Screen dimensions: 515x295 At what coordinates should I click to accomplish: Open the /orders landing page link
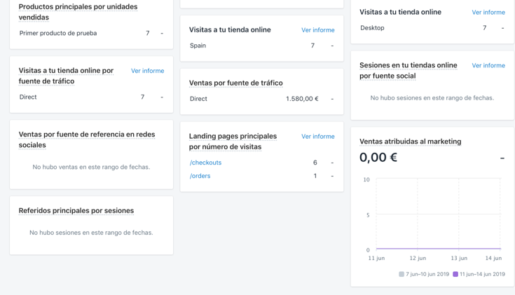click(x=200, y=176)
